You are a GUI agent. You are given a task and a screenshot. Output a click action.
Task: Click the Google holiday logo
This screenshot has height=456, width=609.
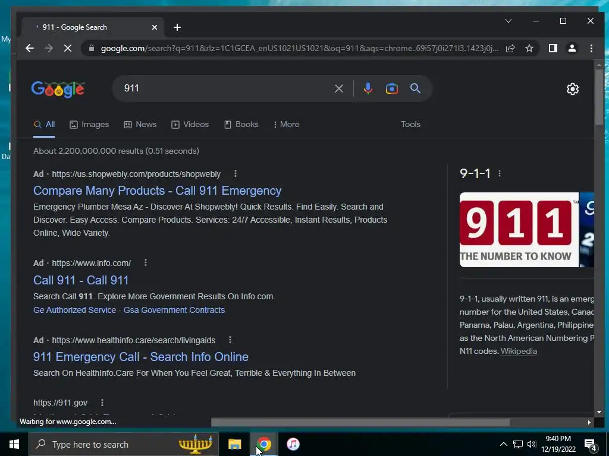click(58, 89)
